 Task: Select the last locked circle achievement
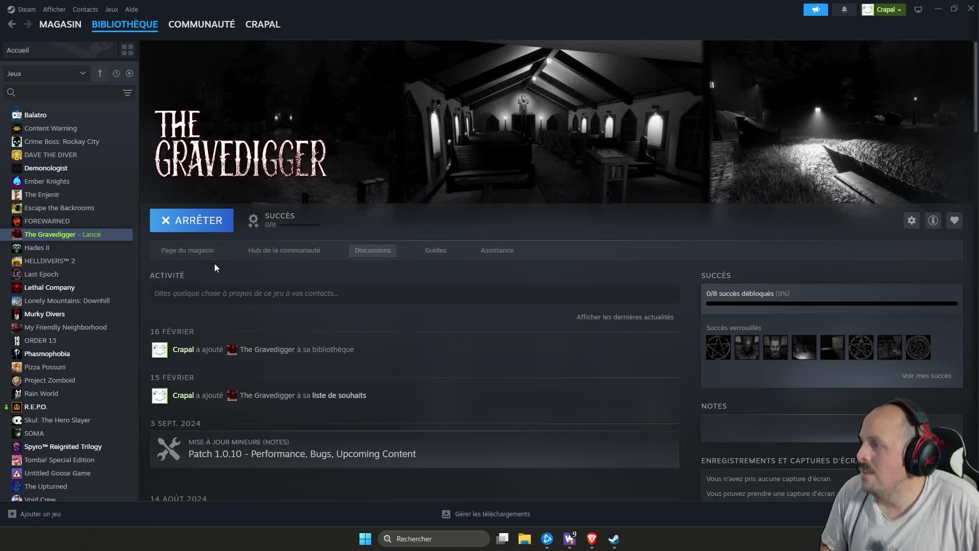[x=918, y=347]
